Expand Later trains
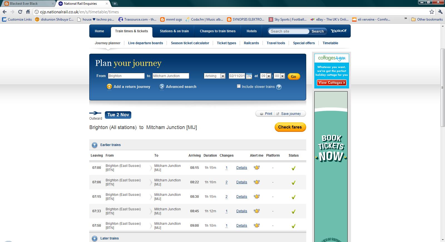 click(x=109, y=238)
